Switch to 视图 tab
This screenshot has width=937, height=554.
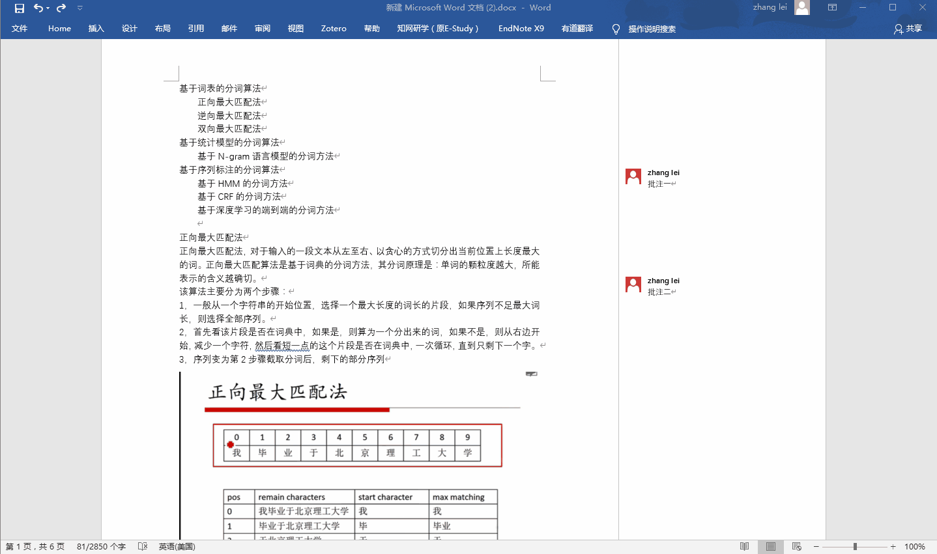coord(295,29)
